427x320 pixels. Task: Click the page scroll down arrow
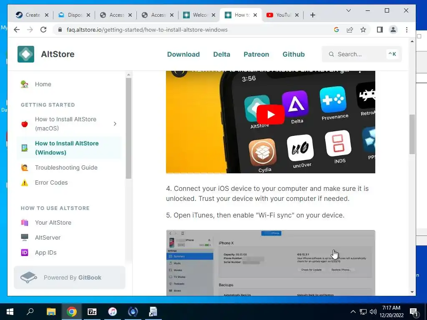point(412,292)
